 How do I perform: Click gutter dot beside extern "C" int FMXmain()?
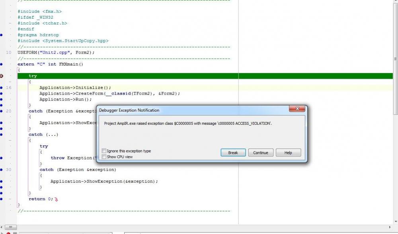pyautogui.click(x=1, y=64)
